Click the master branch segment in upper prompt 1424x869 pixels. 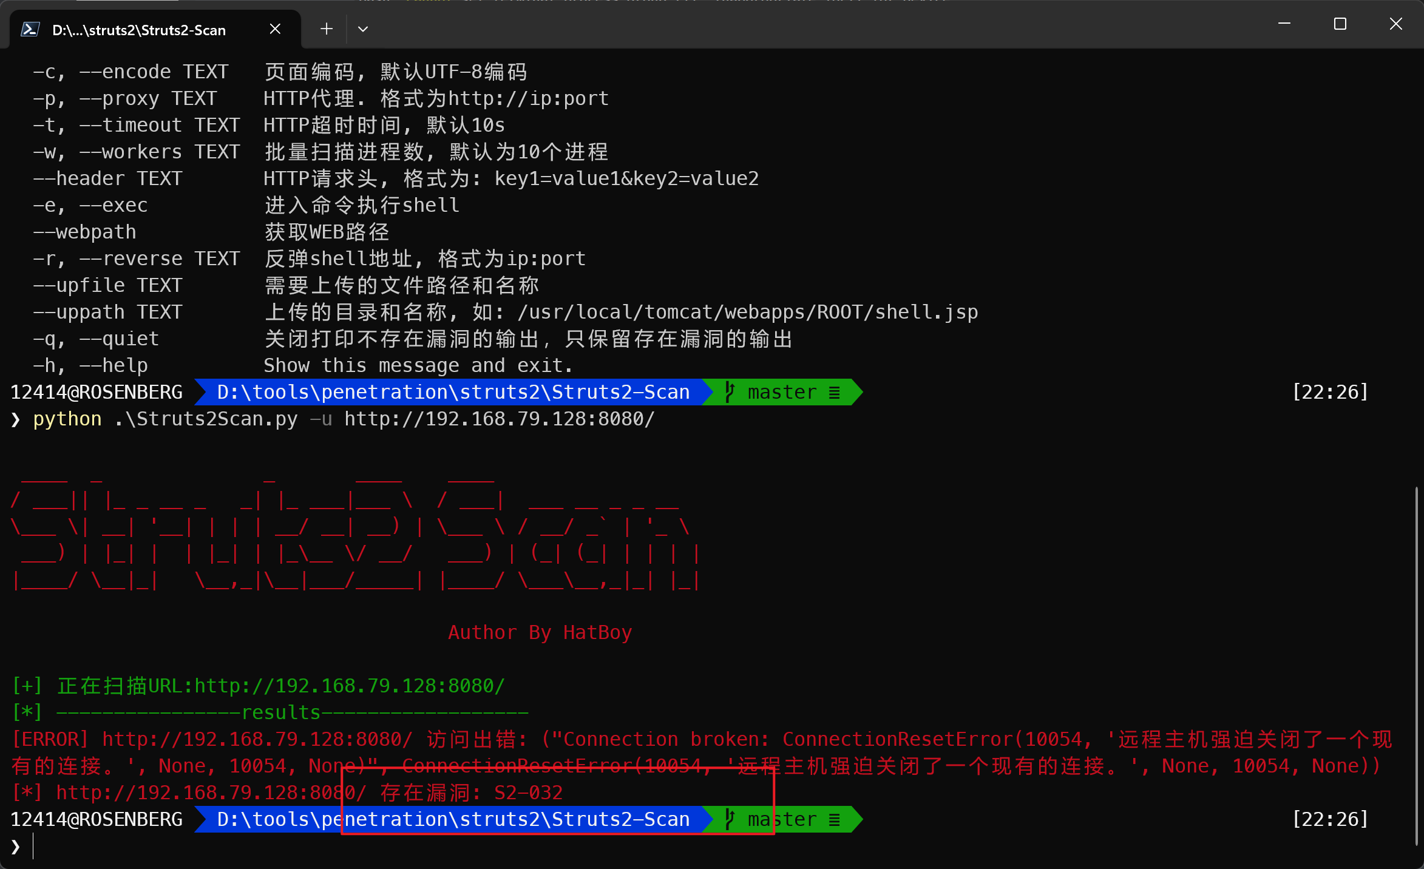(x=783, y=392)
